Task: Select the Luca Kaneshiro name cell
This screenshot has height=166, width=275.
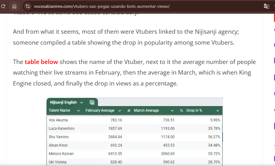Action: (x=61, y=129)
